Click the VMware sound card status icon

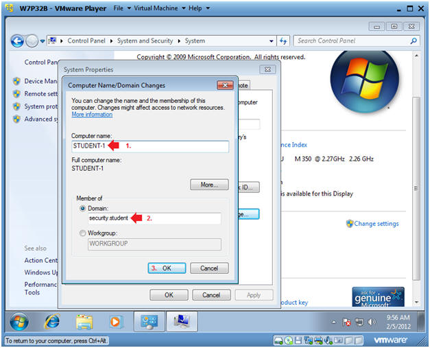pos(328,340)
